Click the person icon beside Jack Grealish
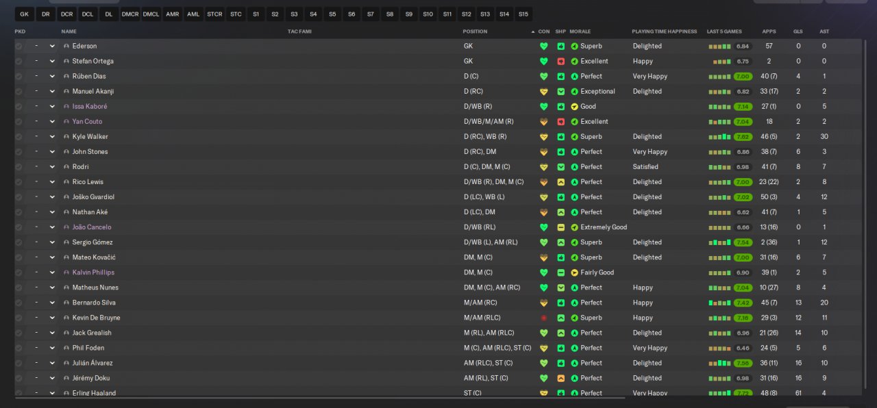Viewport: 877px width, 408px height. pos(66,333)
